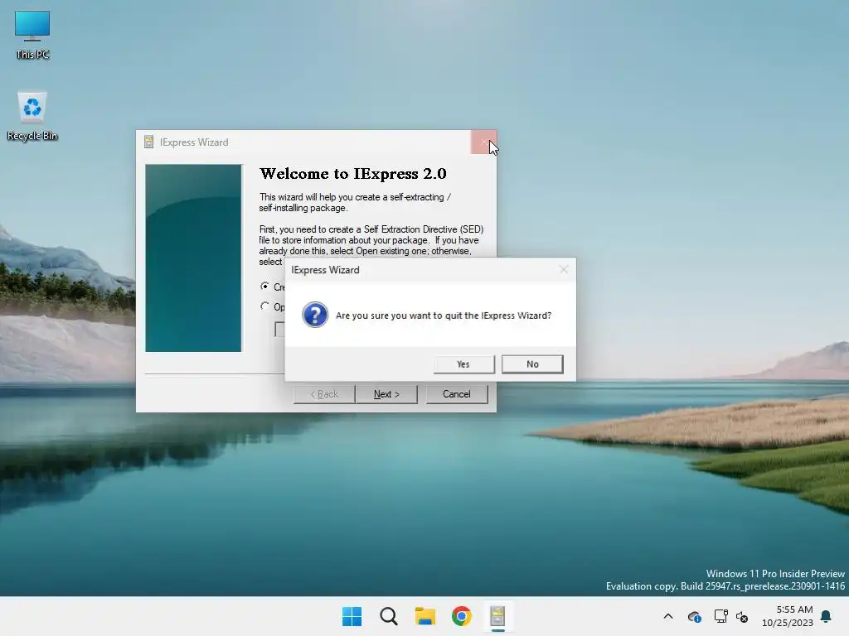Open the This PC desktop icon
Image resolution: width=849 pixels, height=636 pixels.
pyautogui.click(x=32, y=35)
